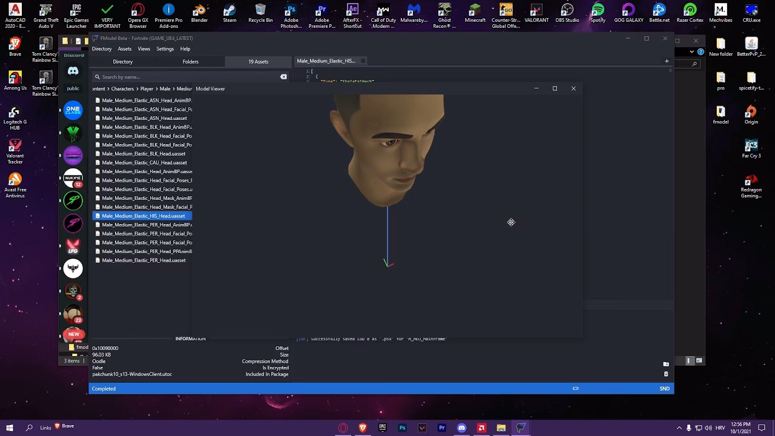The width and height of the screenshot is (775, 436).
Task: Switch to the Directory tab
Action: [122, 62]
